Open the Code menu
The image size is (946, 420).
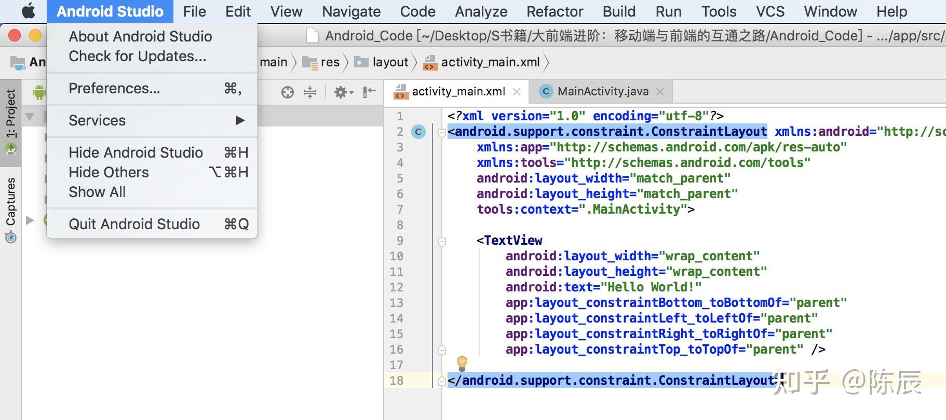tap(418, 11)
